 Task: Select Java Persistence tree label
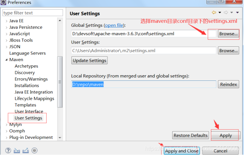tap(26, 27)
